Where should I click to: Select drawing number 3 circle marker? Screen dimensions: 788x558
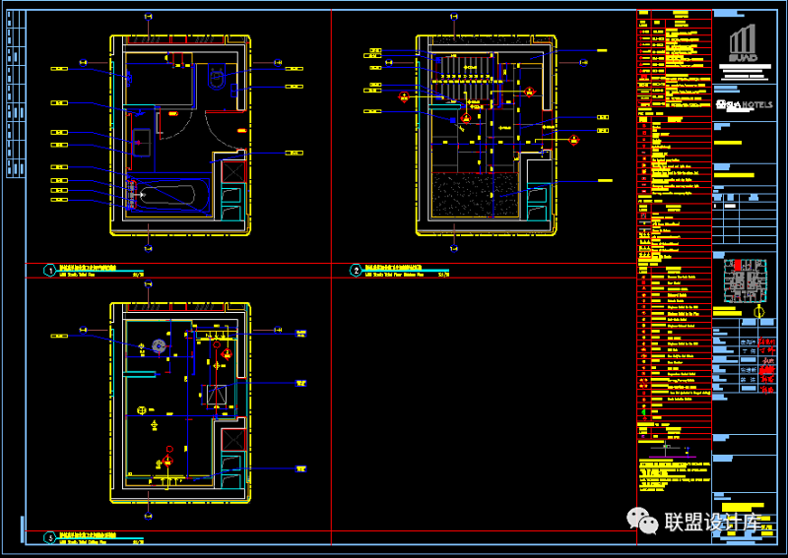[x=48, y=537]
